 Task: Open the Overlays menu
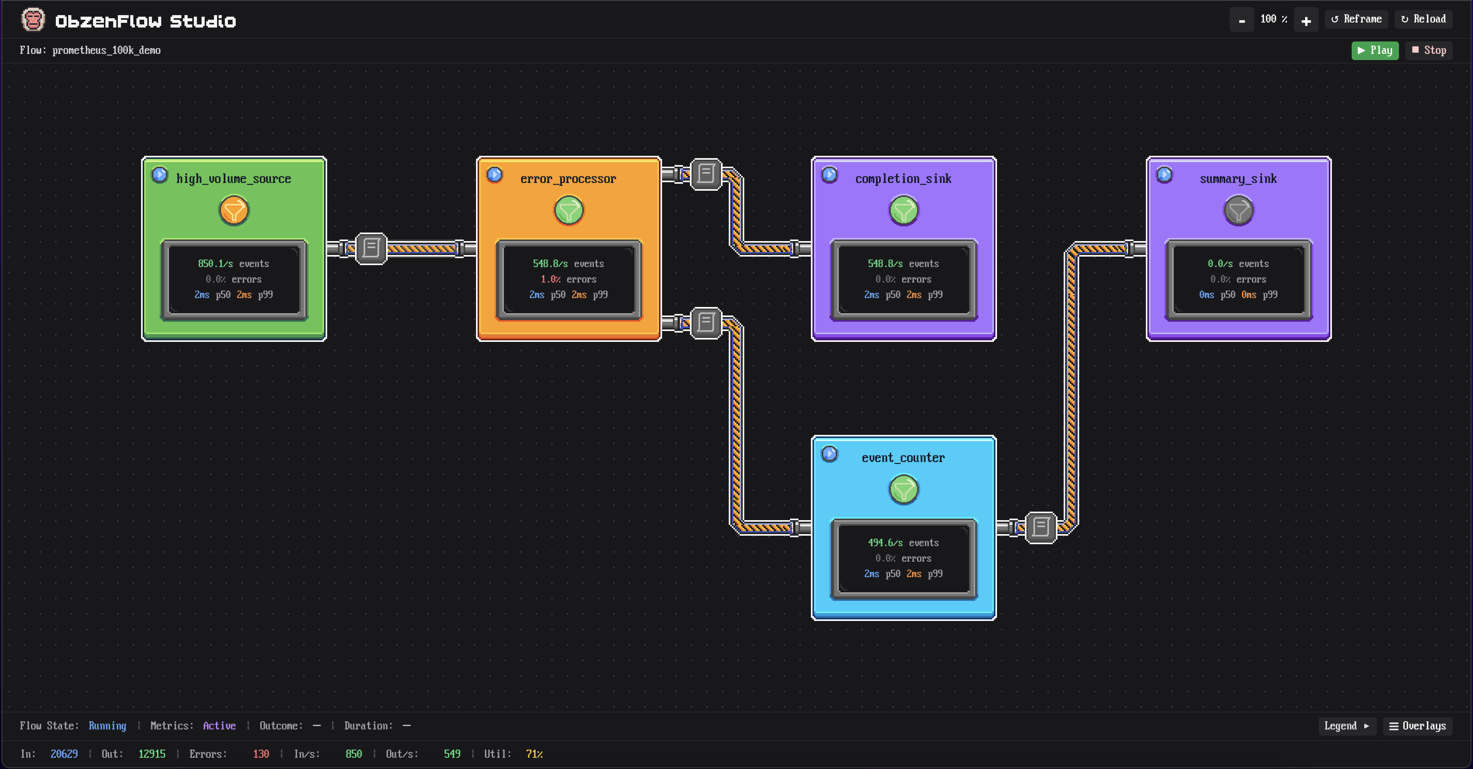(1418, 726)
